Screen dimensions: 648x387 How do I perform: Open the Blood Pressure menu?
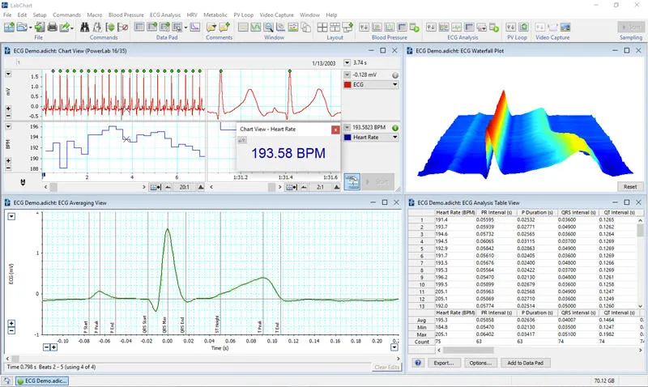pos(126,15)
